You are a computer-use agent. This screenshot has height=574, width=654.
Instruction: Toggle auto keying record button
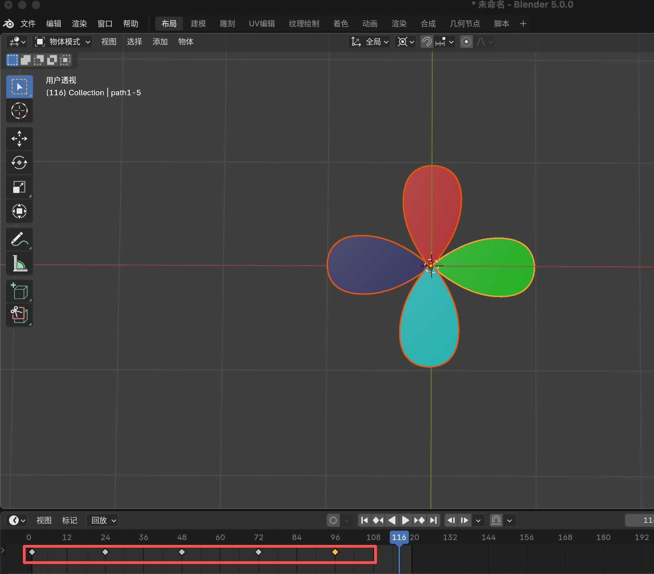[x=333, y=520]
